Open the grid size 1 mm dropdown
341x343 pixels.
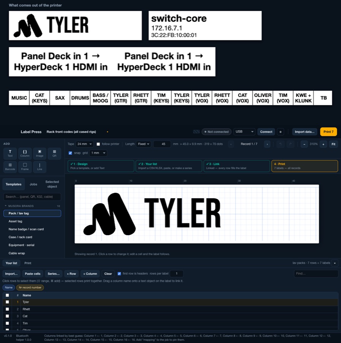point(98,153)
